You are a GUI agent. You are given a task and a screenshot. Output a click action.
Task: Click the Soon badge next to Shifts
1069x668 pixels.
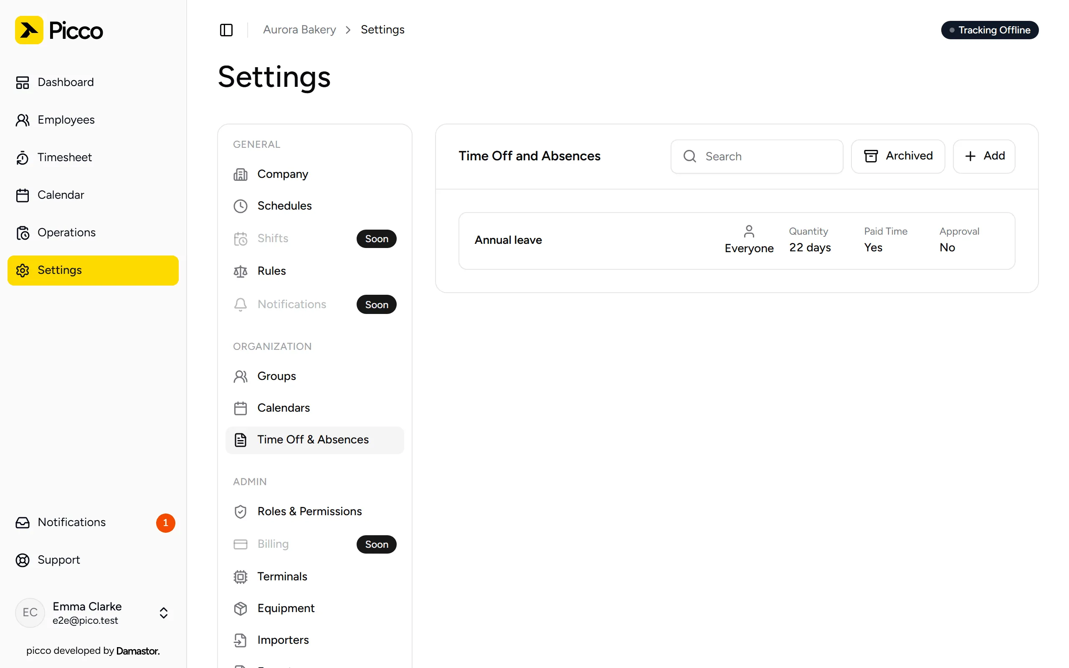pos(376,238)
